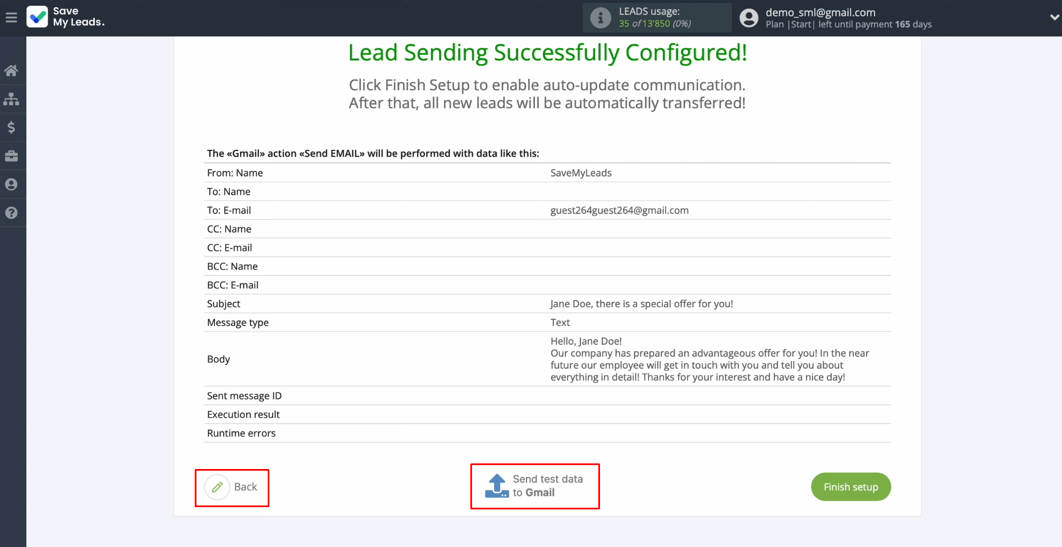Click the user avatar icon
The image size is (1062, 547).
tap(749, 18)
